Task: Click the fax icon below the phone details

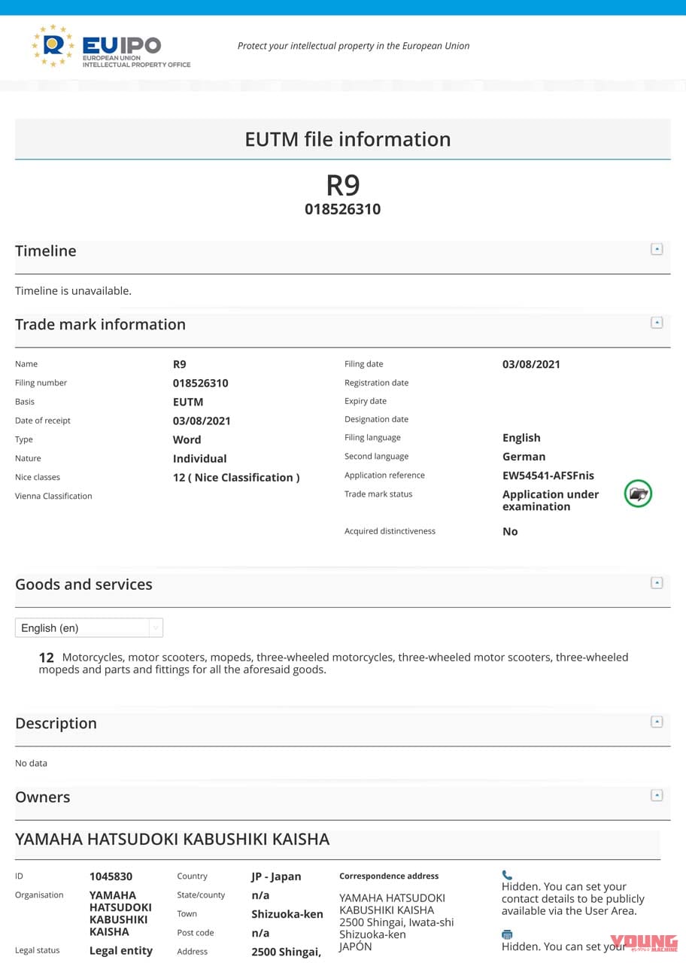Action: click(x=507, y=934)
